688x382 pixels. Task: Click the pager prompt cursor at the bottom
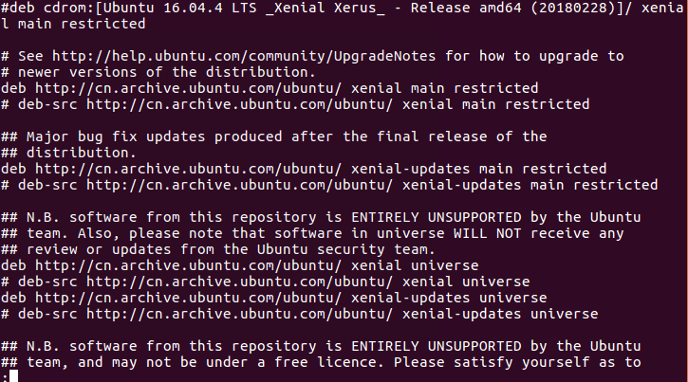(x=12, y=376)
